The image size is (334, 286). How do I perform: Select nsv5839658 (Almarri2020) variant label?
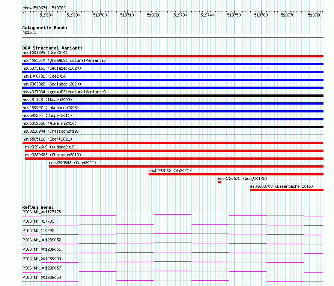(x=50, y=123)
